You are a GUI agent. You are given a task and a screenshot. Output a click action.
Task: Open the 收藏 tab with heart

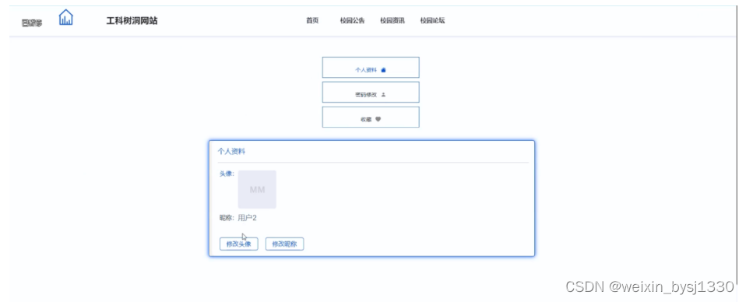(371, 117)
